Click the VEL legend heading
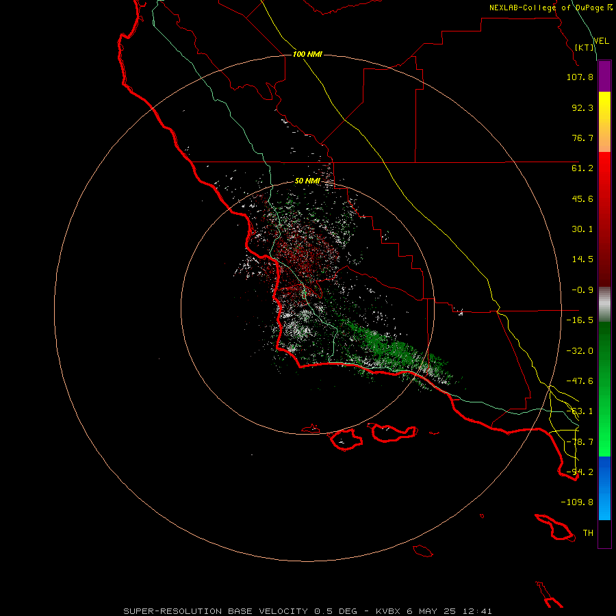 pyautogui.click(x=601, y=41)
